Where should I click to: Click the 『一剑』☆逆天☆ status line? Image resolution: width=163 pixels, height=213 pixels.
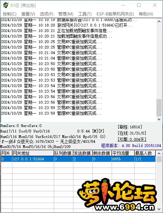tap(48, 141)
